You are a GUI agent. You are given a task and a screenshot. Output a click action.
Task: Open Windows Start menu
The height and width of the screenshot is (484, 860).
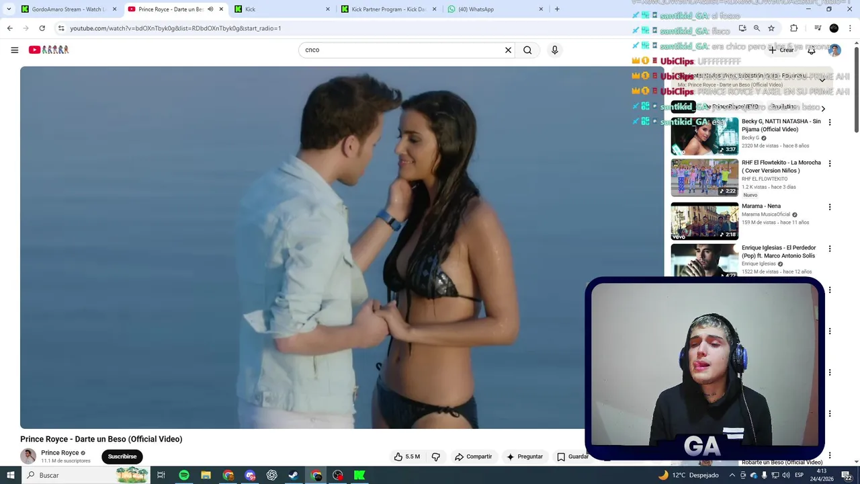(10, 475)
